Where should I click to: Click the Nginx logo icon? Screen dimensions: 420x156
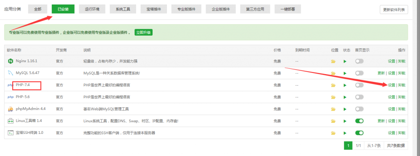point(10,61)
